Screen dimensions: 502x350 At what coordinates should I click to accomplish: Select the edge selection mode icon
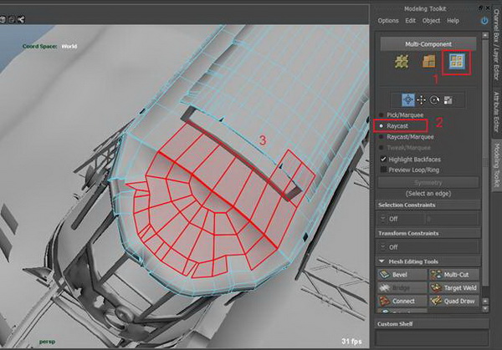(428, 63)
